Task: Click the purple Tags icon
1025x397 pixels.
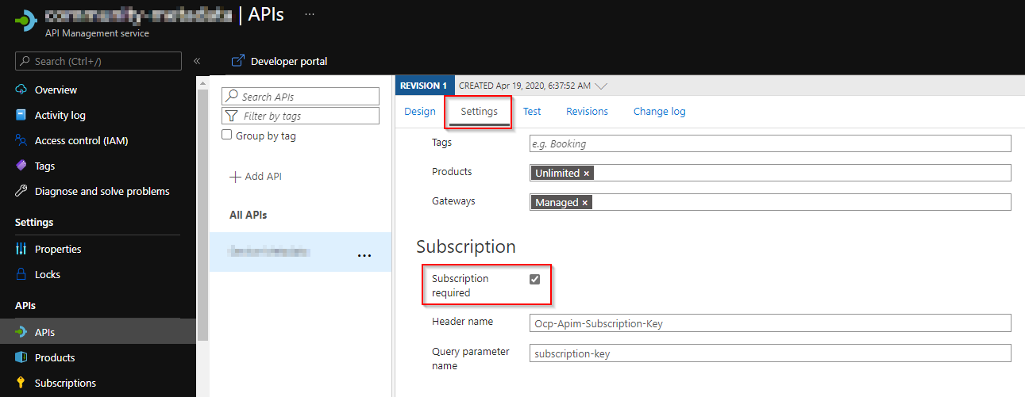Action: pos(21,166)
